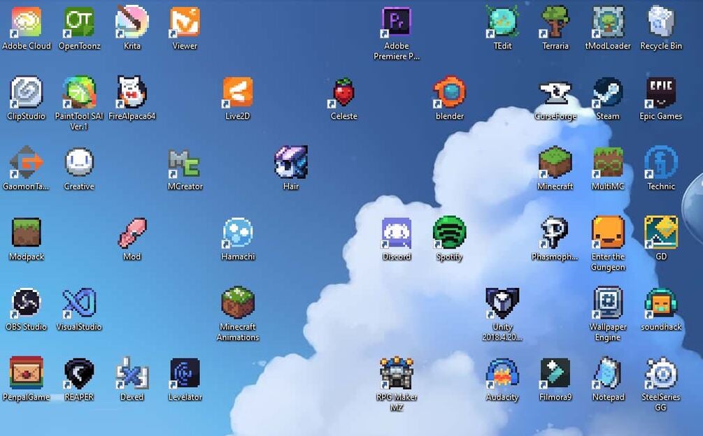Open the Adobe Cloud desktop shortcut
Viewport: 703px width, 436px height.
pos(26,22)
